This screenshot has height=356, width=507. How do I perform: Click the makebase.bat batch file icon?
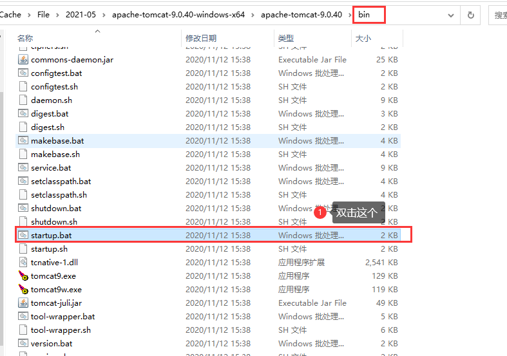[x=23, y=141]
